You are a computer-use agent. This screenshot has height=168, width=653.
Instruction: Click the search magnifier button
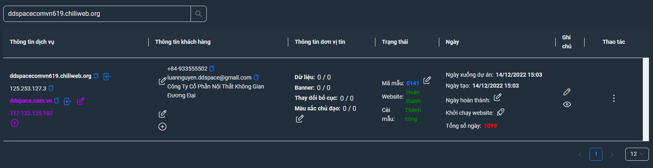pos(199,14)
